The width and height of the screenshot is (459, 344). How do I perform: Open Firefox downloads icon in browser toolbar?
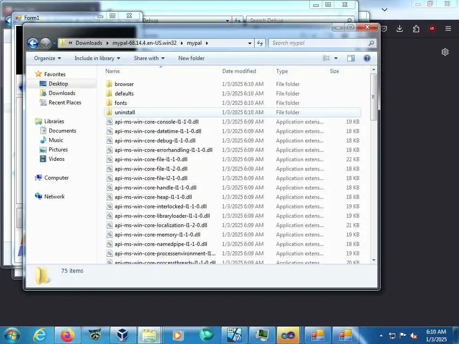coord(399,29)
